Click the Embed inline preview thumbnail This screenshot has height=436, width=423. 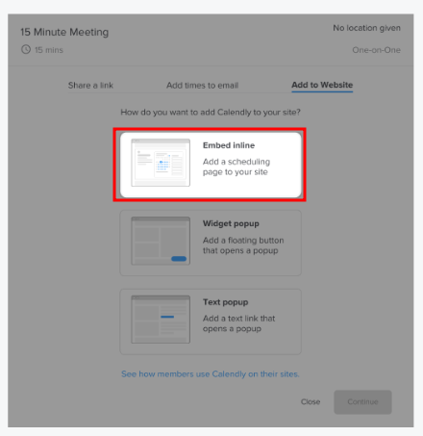point(161,163)
